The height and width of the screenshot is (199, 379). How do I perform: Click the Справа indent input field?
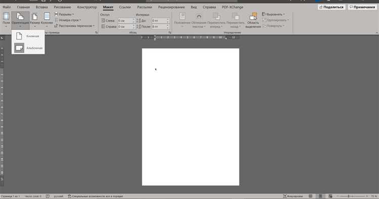pos(125,27)
